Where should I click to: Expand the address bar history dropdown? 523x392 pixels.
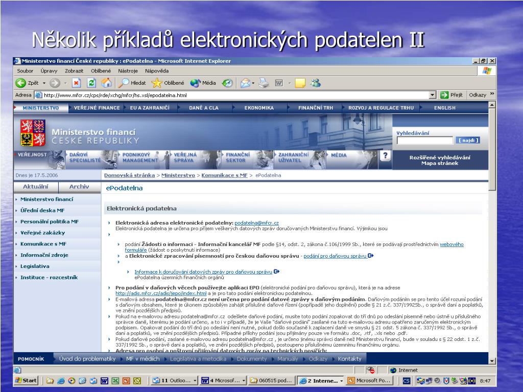(x=432, y=95)
